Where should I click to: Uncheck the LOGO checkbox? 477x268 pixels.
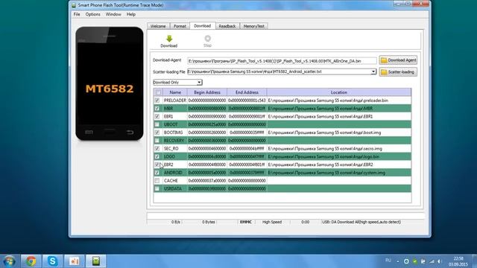pyautogui.click(x=157, y=156)
